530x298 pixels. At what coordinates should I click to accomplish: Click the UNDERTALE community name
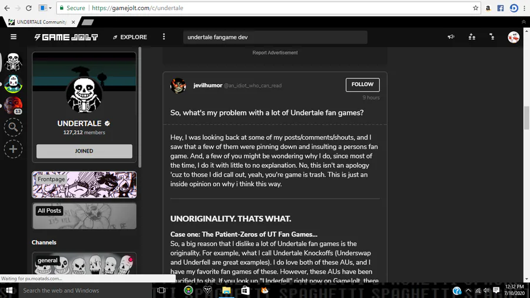point(79,123)
